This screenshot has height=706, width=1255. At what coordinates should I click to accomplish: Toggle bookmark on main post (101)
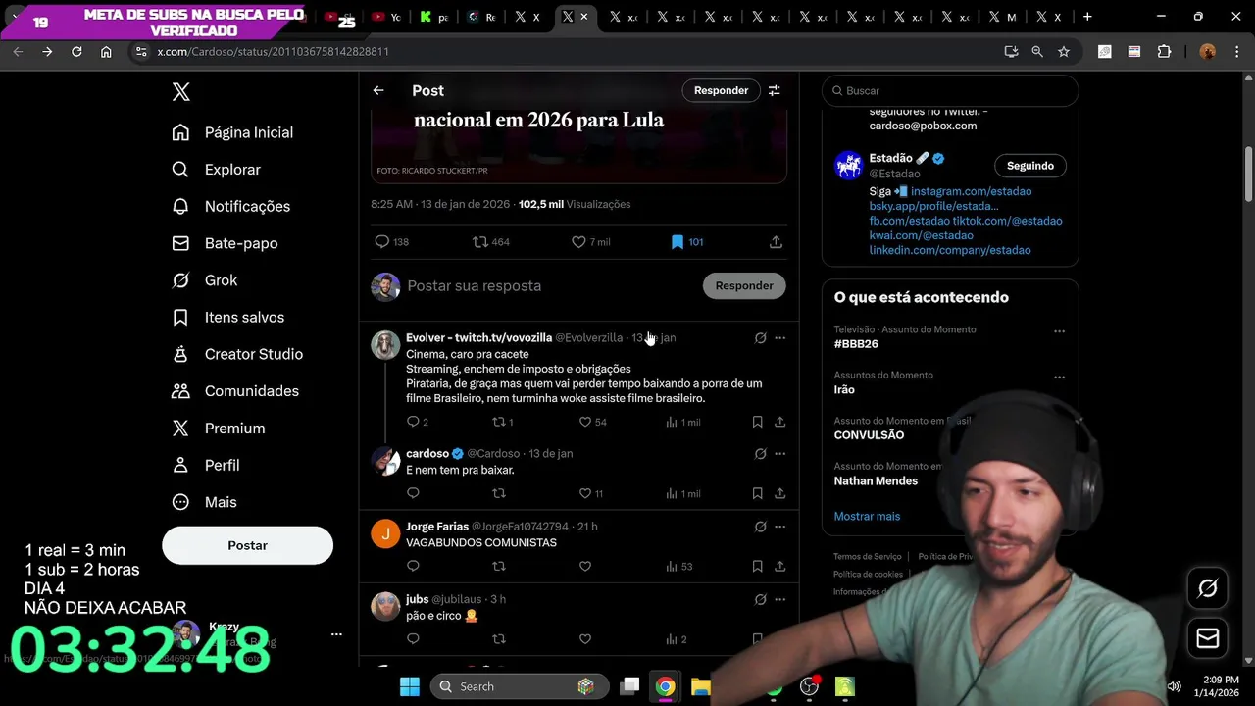coord(686,242)
